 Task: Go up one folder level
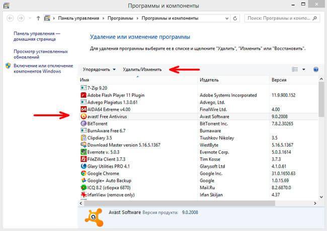38,18
